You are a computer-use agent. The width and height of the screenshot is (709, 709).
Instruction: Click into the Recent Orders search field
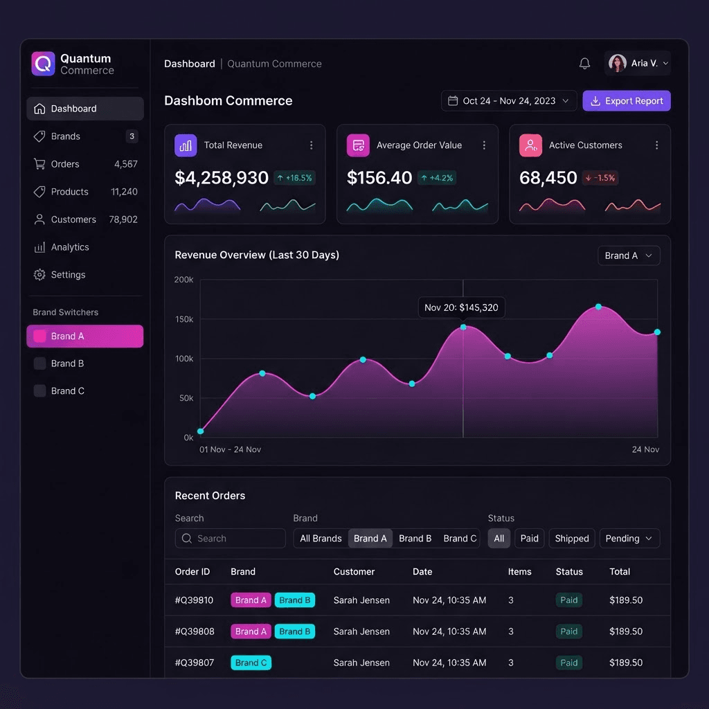[230, 538]
